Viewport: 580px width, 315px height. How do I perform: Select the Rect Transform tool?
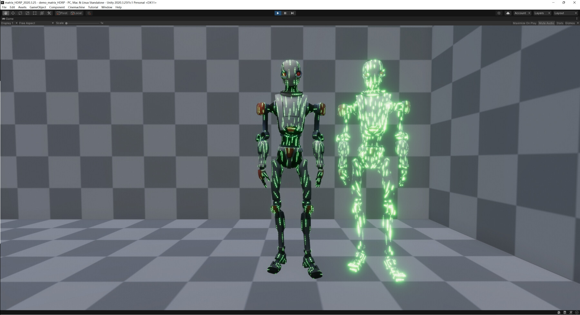[34, 13]
